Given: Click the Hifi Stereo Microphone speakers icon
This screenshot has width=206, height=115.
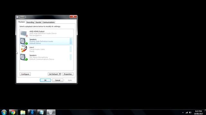Looking at the screenshot, I should (24, 57).
